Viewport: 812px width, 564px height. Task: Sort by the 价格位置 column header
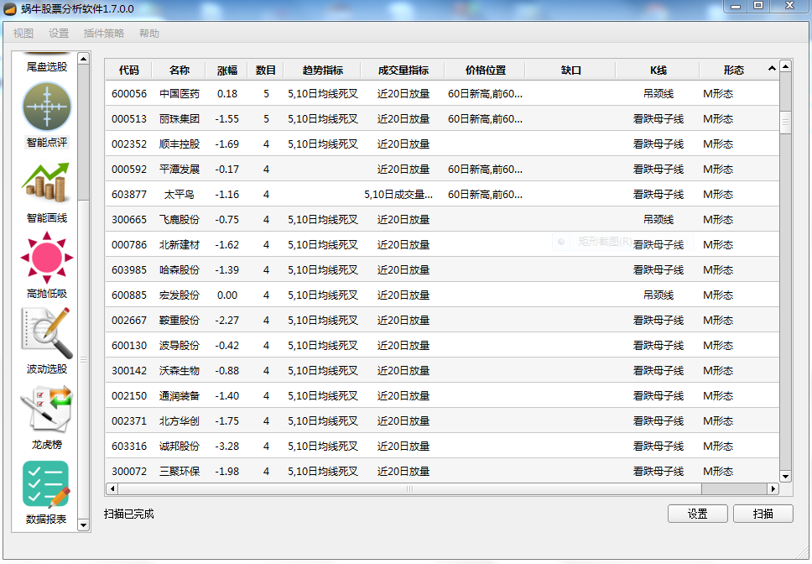tap(485, 70)
